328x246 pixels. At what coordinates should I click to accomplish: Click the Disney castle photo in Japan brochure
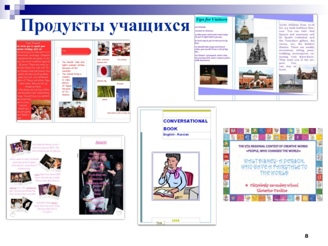123,100
